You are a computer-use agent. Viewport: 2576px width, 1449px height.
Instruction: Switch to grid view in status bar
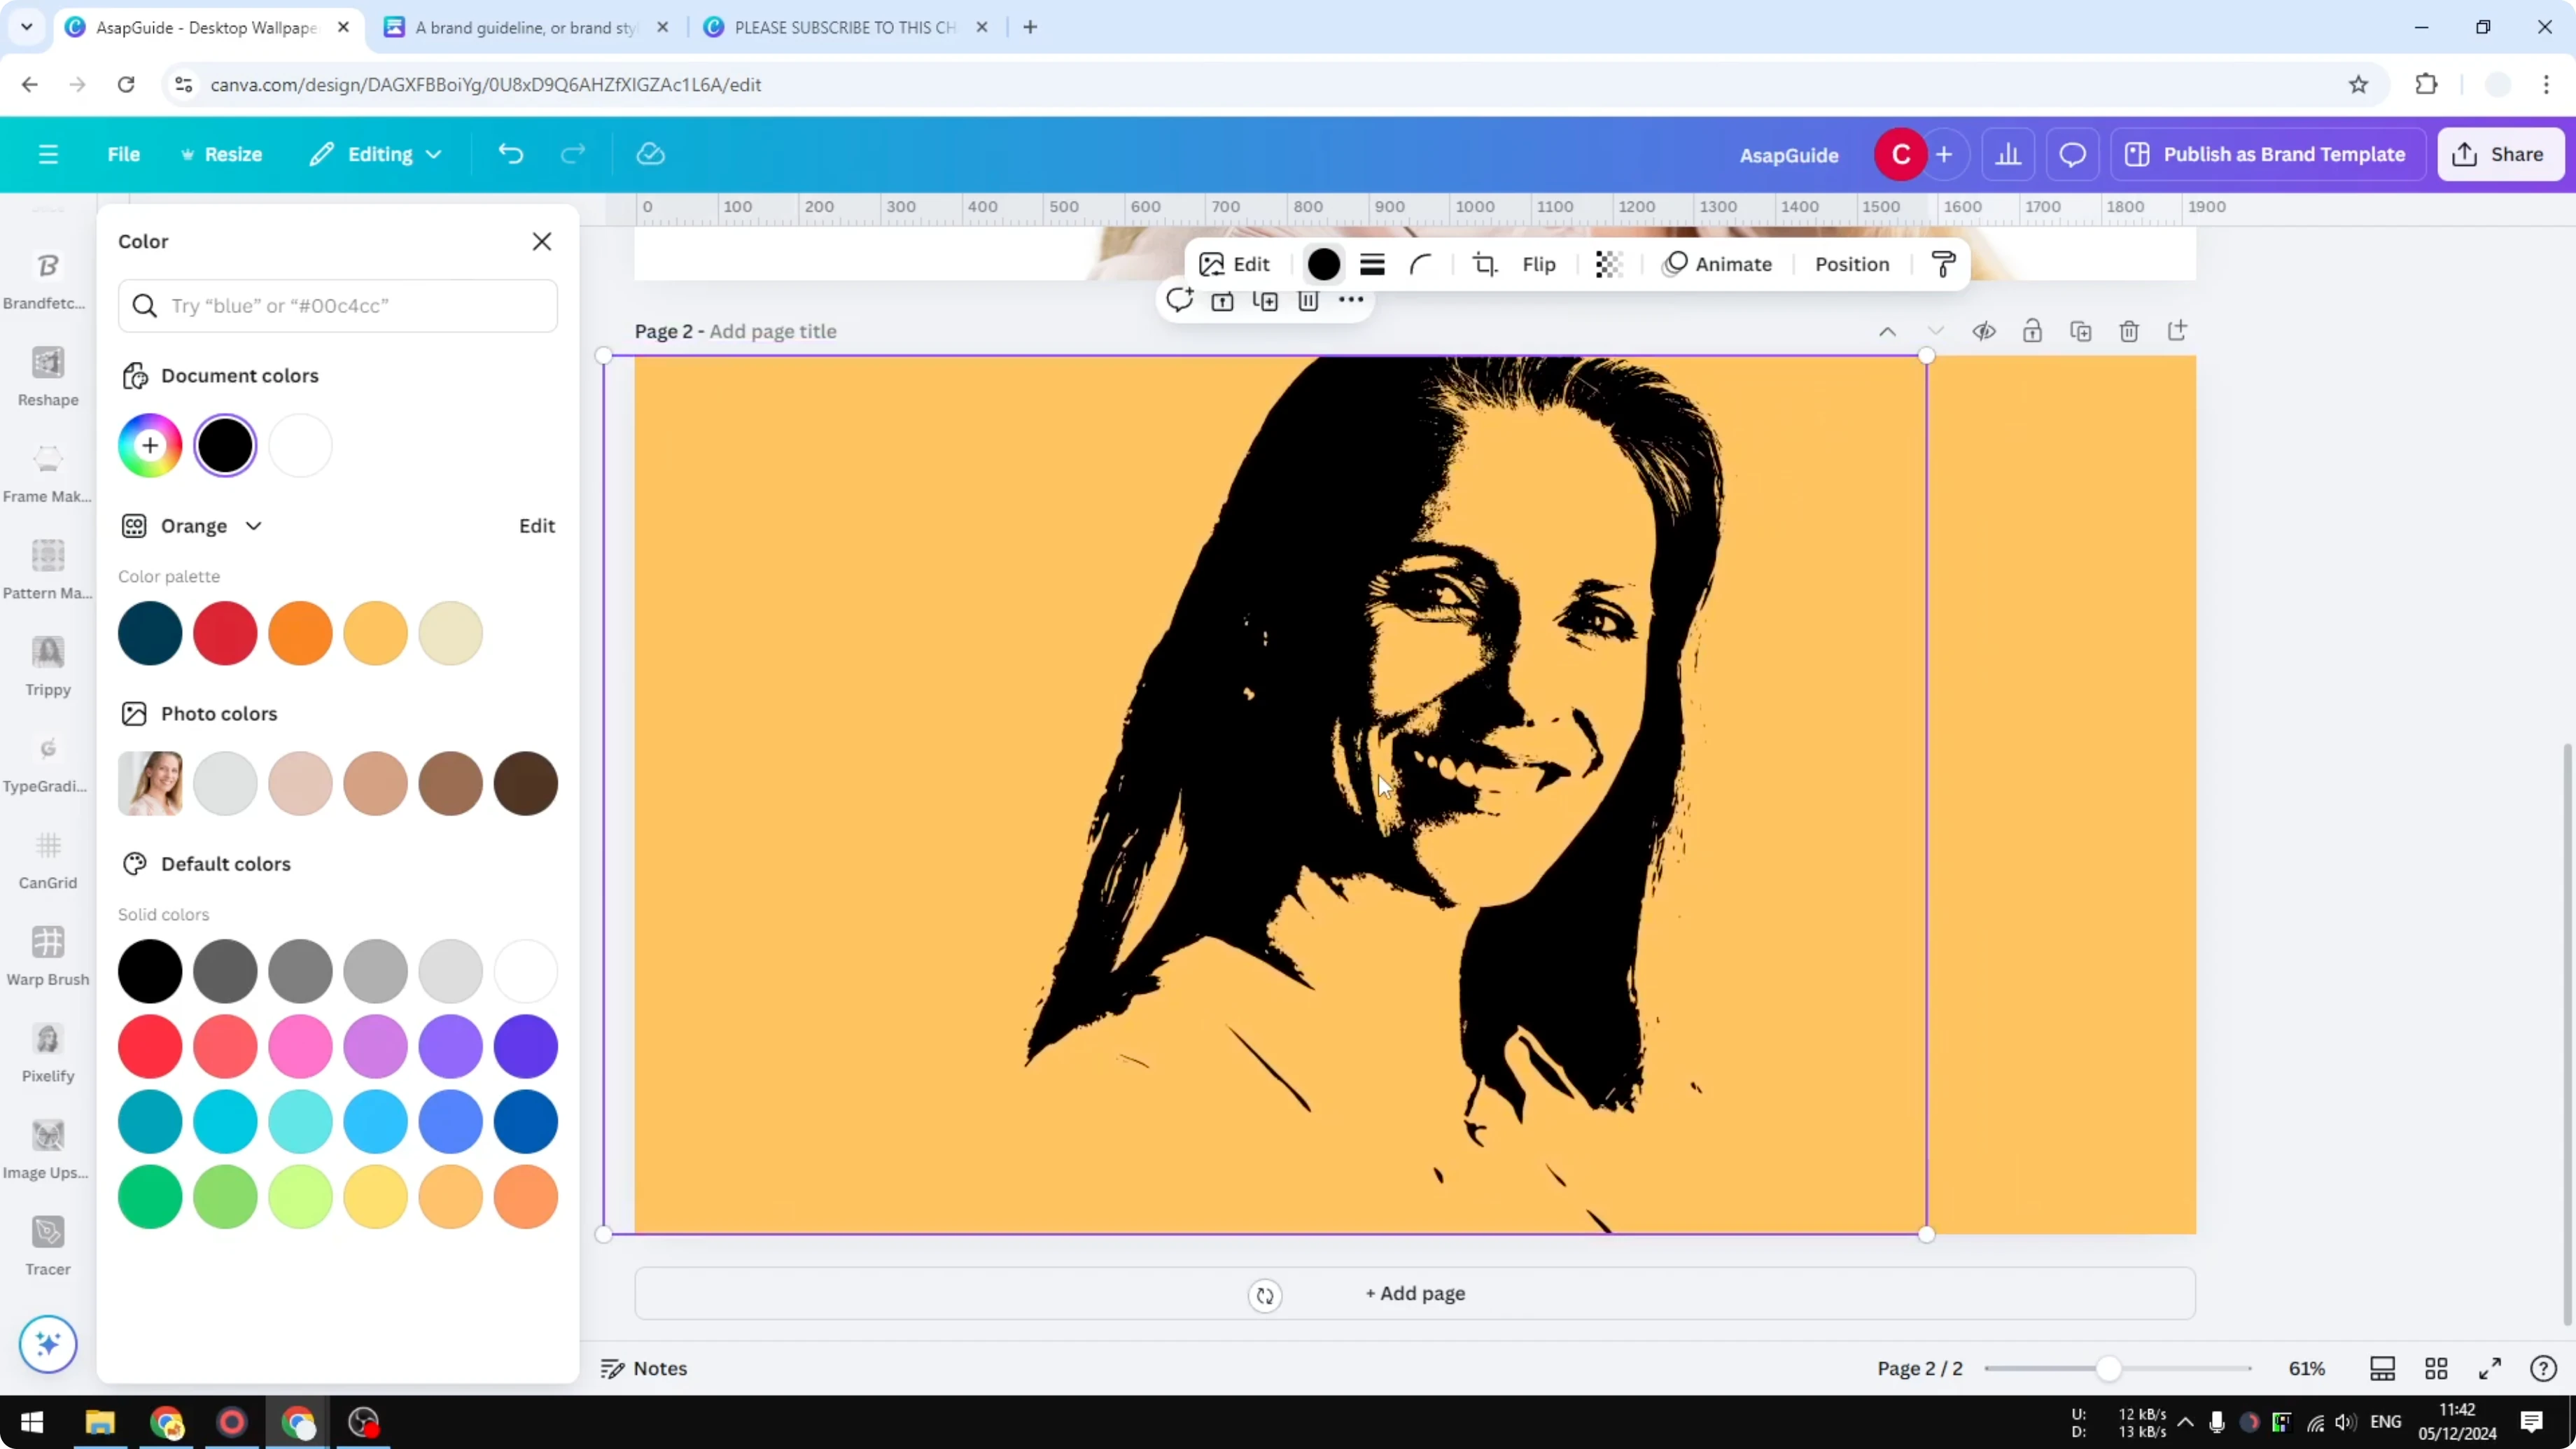pos(2437,1368)
